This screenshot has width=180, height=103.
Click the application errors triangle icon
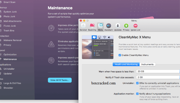click(51, 44)
